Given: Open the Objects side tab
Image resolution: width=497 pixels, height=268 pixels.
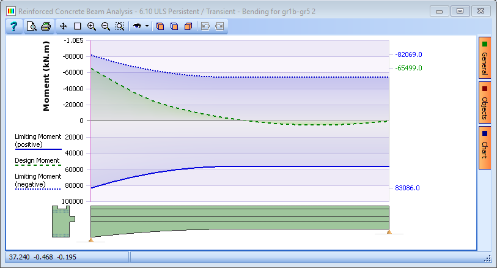Looking at the screenshot, I should 484,102.
